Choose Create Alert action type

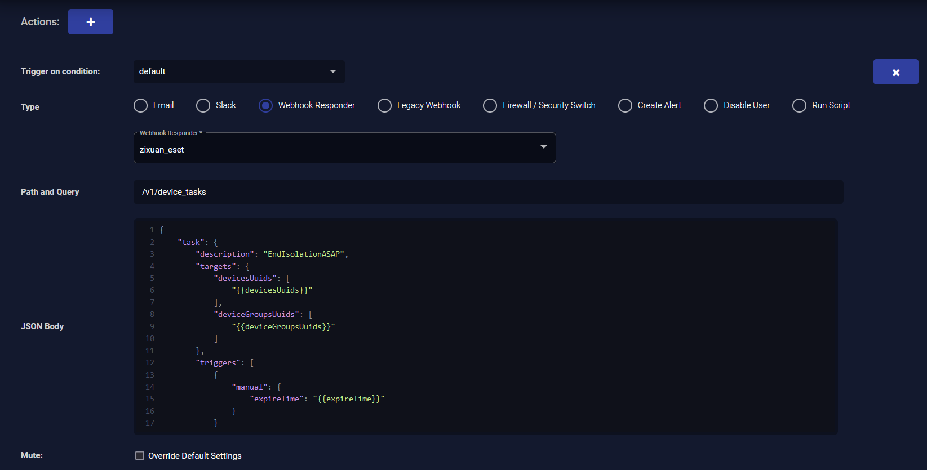(x=625, y=106)
